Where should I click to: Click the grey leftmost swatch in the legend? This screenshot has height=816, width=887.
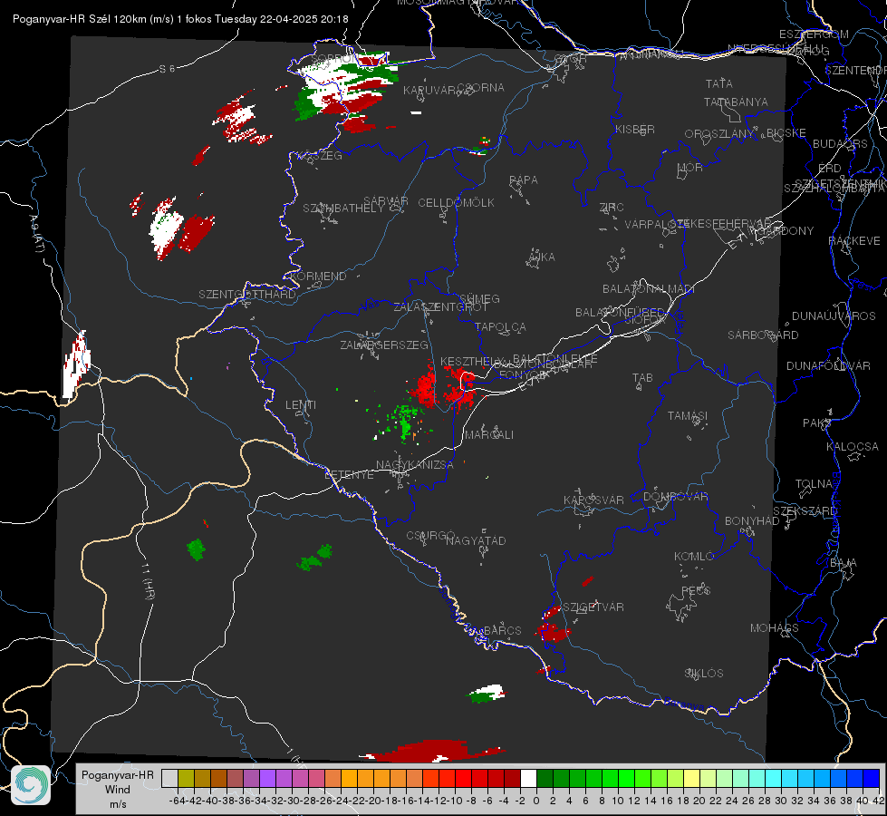click(x=169, y=778)
